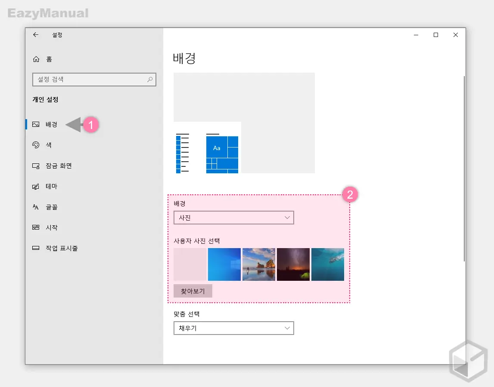Click the 배경 picture icon in sidebar
The width and height of the screenshot is (494, 387).
36,125
